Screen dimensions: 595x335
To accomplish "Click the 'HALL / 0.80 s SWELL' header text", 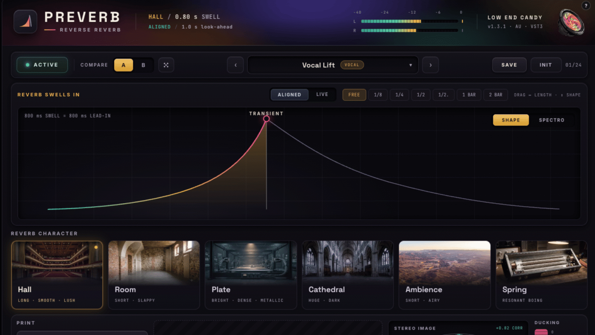I will tap(184, 17).
